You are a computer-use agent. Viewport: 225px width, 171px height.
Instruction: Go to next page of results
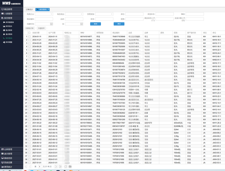coord(56,167)
